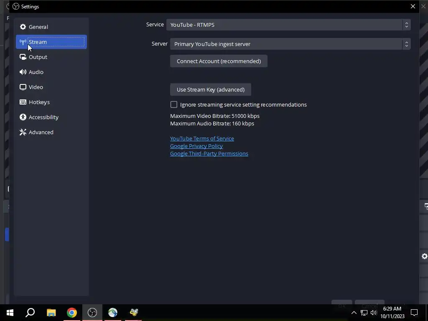This screenshot has width=428, height=321.
Task: Click the Output monitor icon
Action: (x=23, y=57)
